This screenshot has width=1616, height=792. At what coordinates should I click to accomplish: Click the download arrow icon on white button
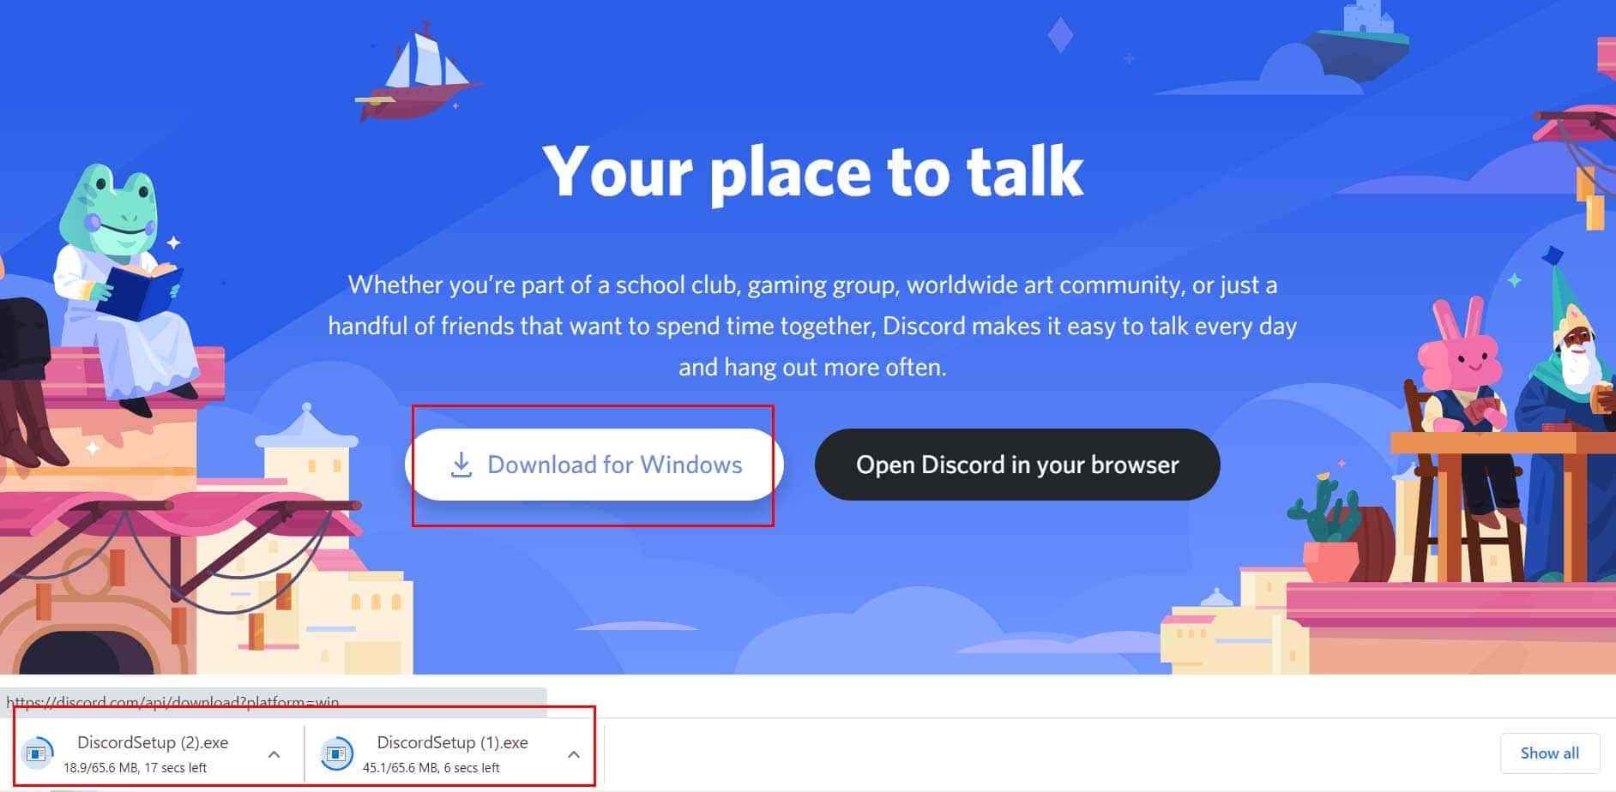pyautogui.click(x=461, y=465)
